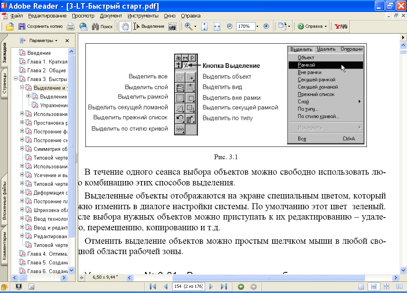The image size is (407, 293).
Task: Click the gray Next View button
Action: (254, 287)
